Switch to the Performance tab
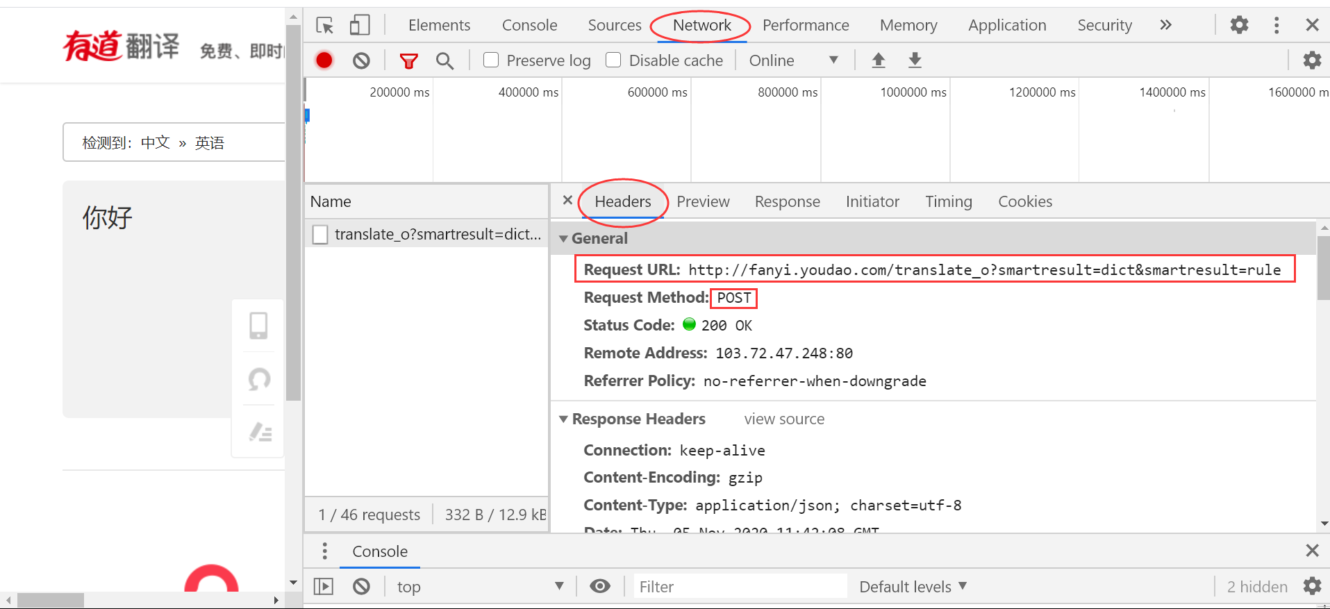Screen dimensions: 1330x609 (x=806, y=26)
